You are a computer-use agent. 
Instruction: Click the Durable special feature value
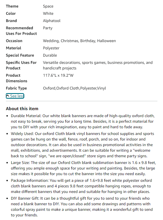click(x=50, y=55)
